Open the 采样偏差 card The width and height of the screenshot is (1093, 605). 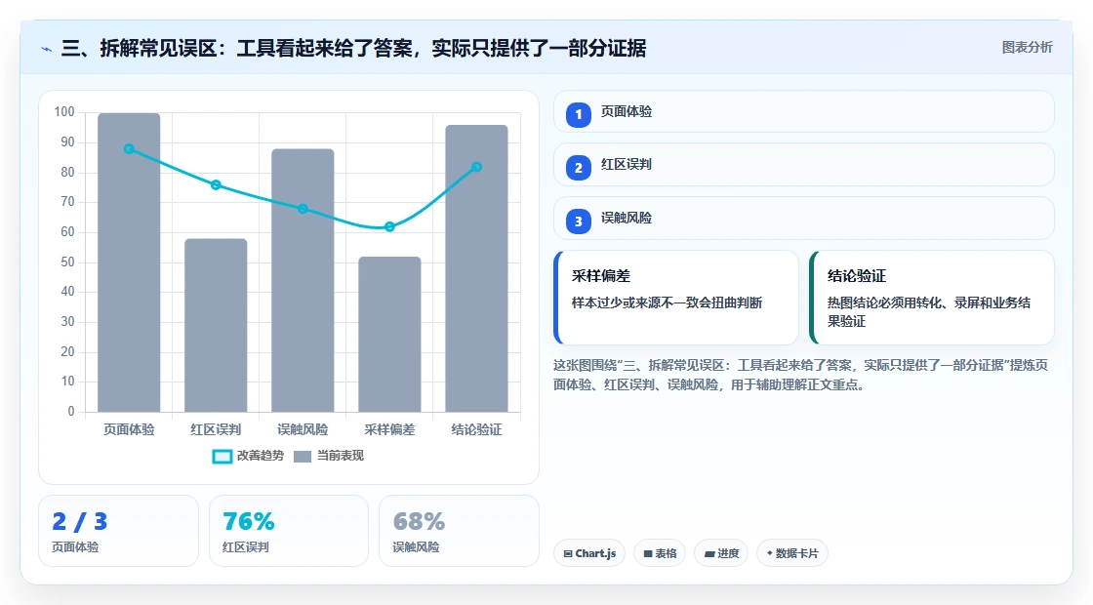point(676,298)
